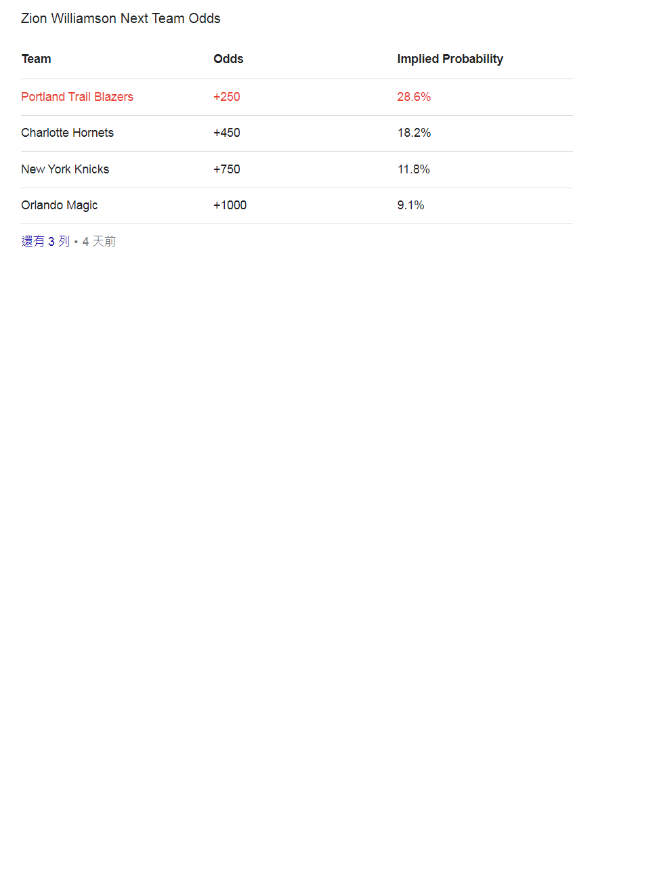Select the Portland Trail Blazers team name
This screenshot has height=877, width=657.
tap(77, 97)
